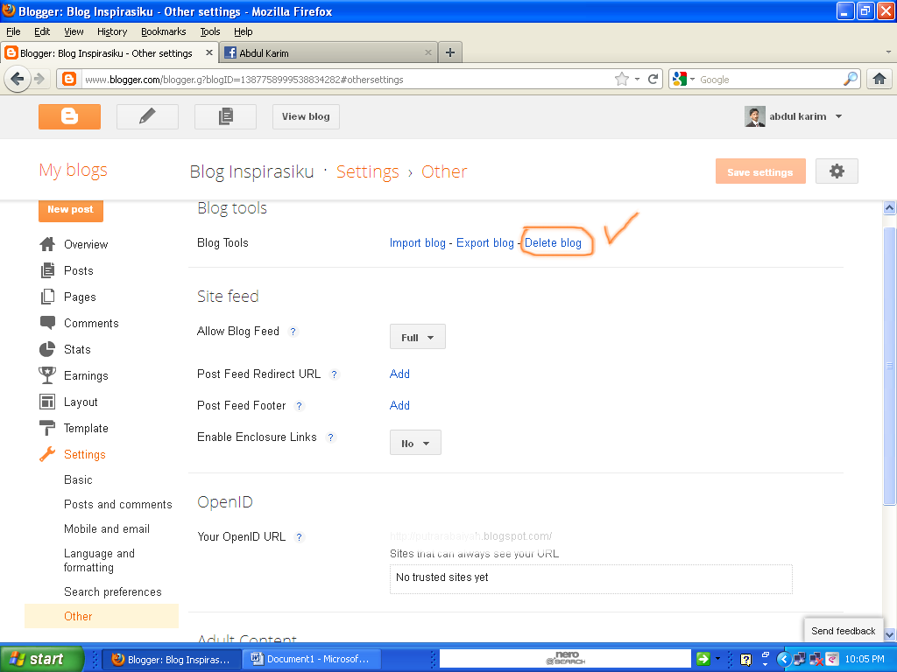Open the Allow Blog Feed Full dropdown

coord(418,337)
